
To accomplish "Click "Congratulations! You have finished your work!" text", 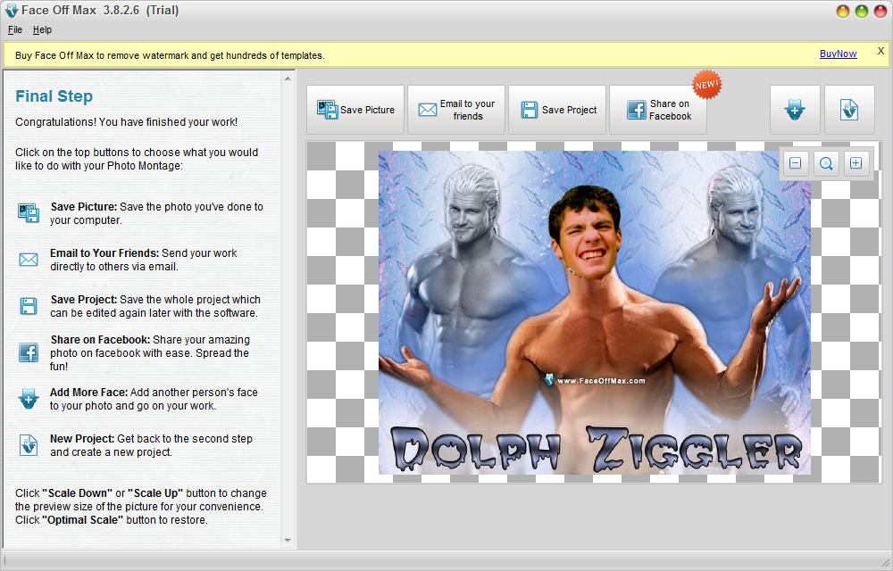I will 127,121.
